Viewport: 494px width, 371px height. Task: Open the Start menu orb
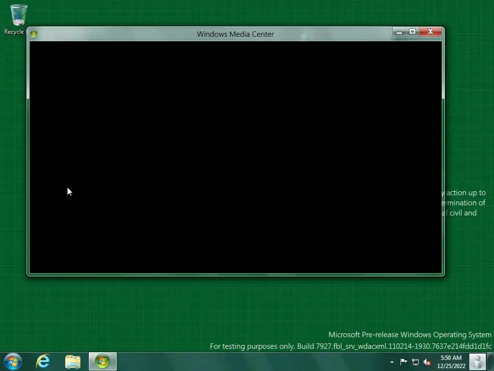point(13,361)
